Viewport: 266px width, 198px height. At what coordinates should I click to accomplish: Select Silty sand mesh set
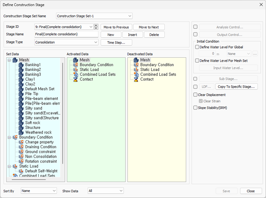[33, 108]
